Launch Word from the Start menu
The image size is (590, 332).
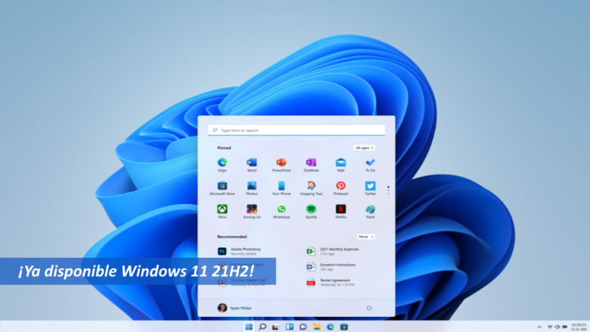click(x=252, y=163)
